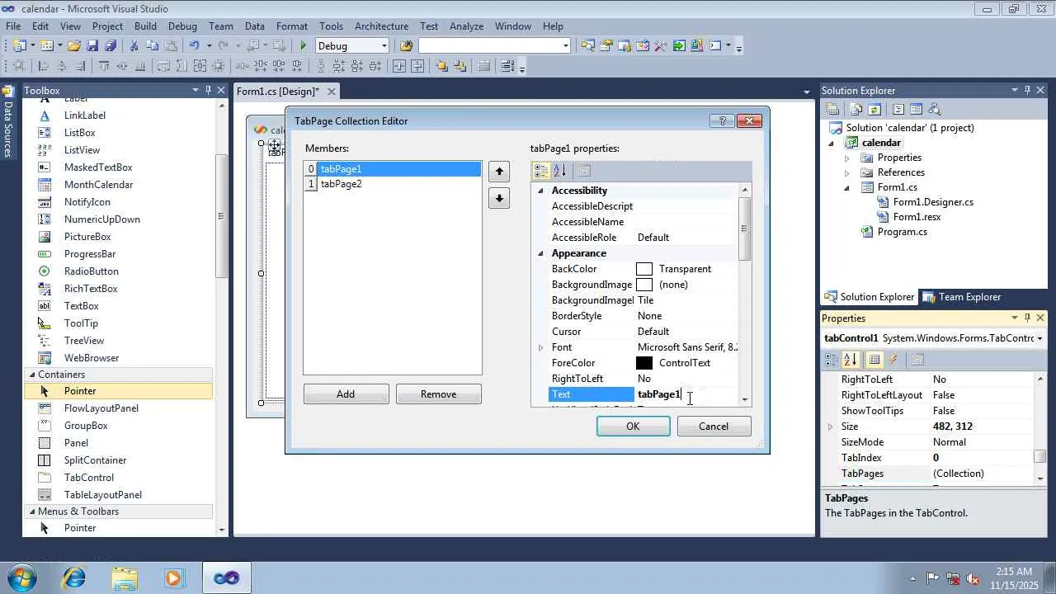Select Program.cs in Solution Explorer
Image resolution: width=1056 pixels, height=594 pixels.
(x=903, y=232)
